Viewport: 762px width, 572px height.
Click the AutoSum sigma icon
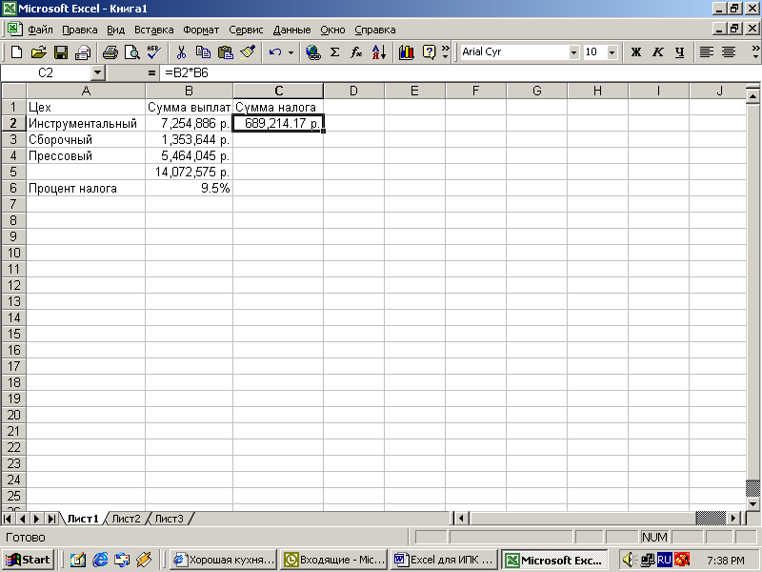pos(335,52)
